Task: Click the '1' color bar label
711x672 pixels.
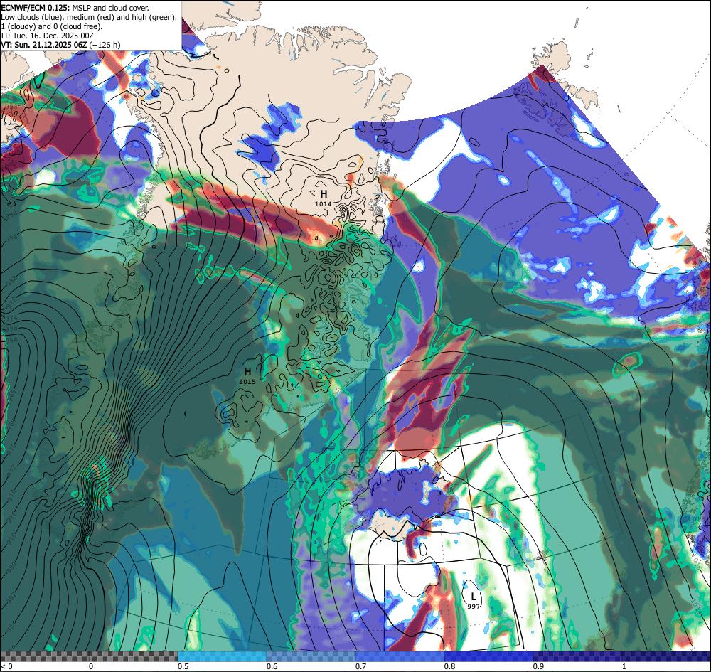Action: click(x=624, y=666)
